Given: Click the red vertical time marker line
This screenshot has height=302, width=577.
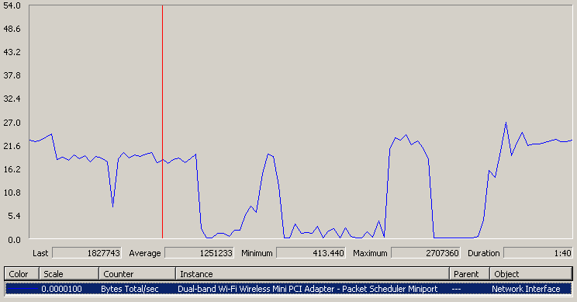Looking at the screenshot, I should (162, 122).
